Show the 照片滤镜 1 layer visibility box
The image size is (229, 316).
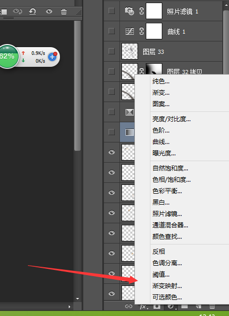(x=112, y=11)
